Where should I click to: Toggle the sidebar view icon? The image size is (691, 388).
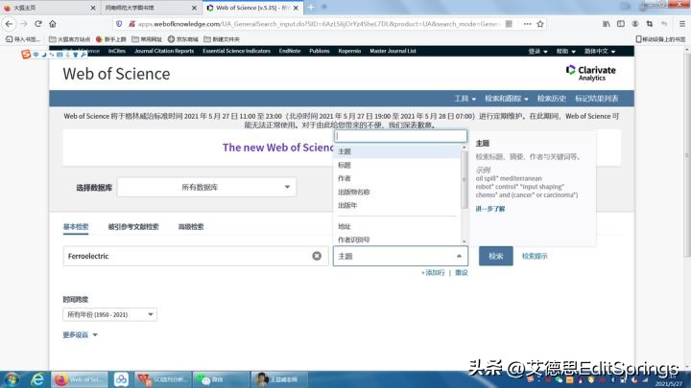coord(621,24)
